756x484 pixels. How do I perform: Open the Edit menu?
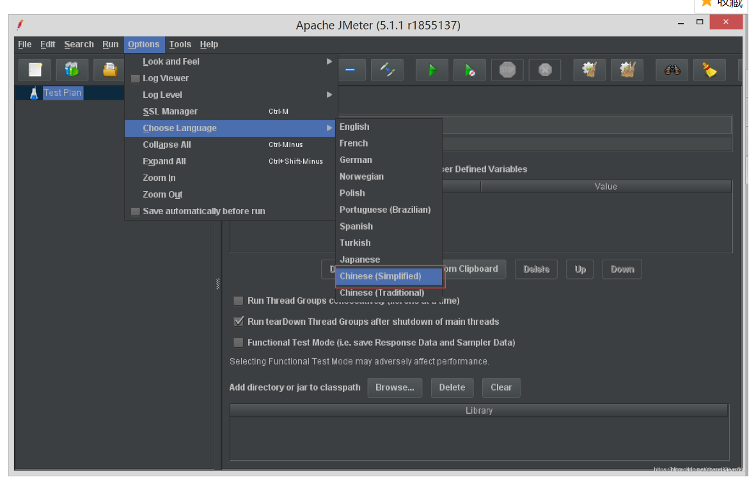[x=48, y=44]
